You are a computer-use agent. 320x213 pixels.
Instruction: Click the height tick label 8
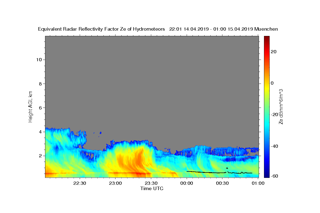[41, 84]
